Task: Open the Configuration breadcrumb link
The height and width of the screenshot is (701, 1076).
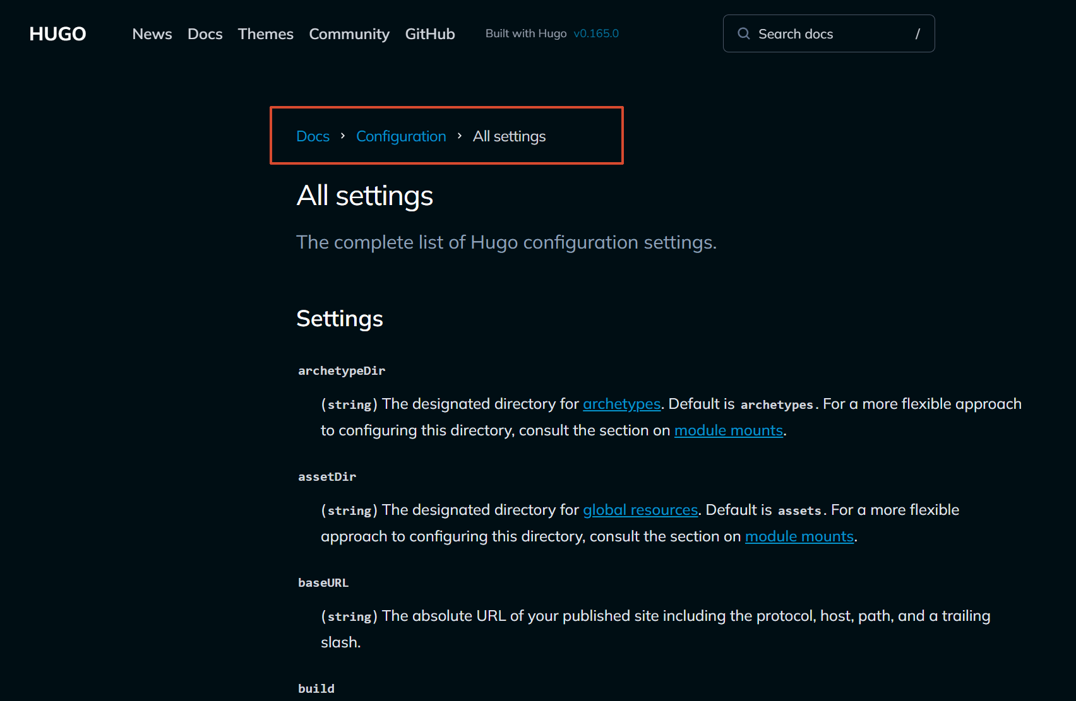Action: (401, 136)
